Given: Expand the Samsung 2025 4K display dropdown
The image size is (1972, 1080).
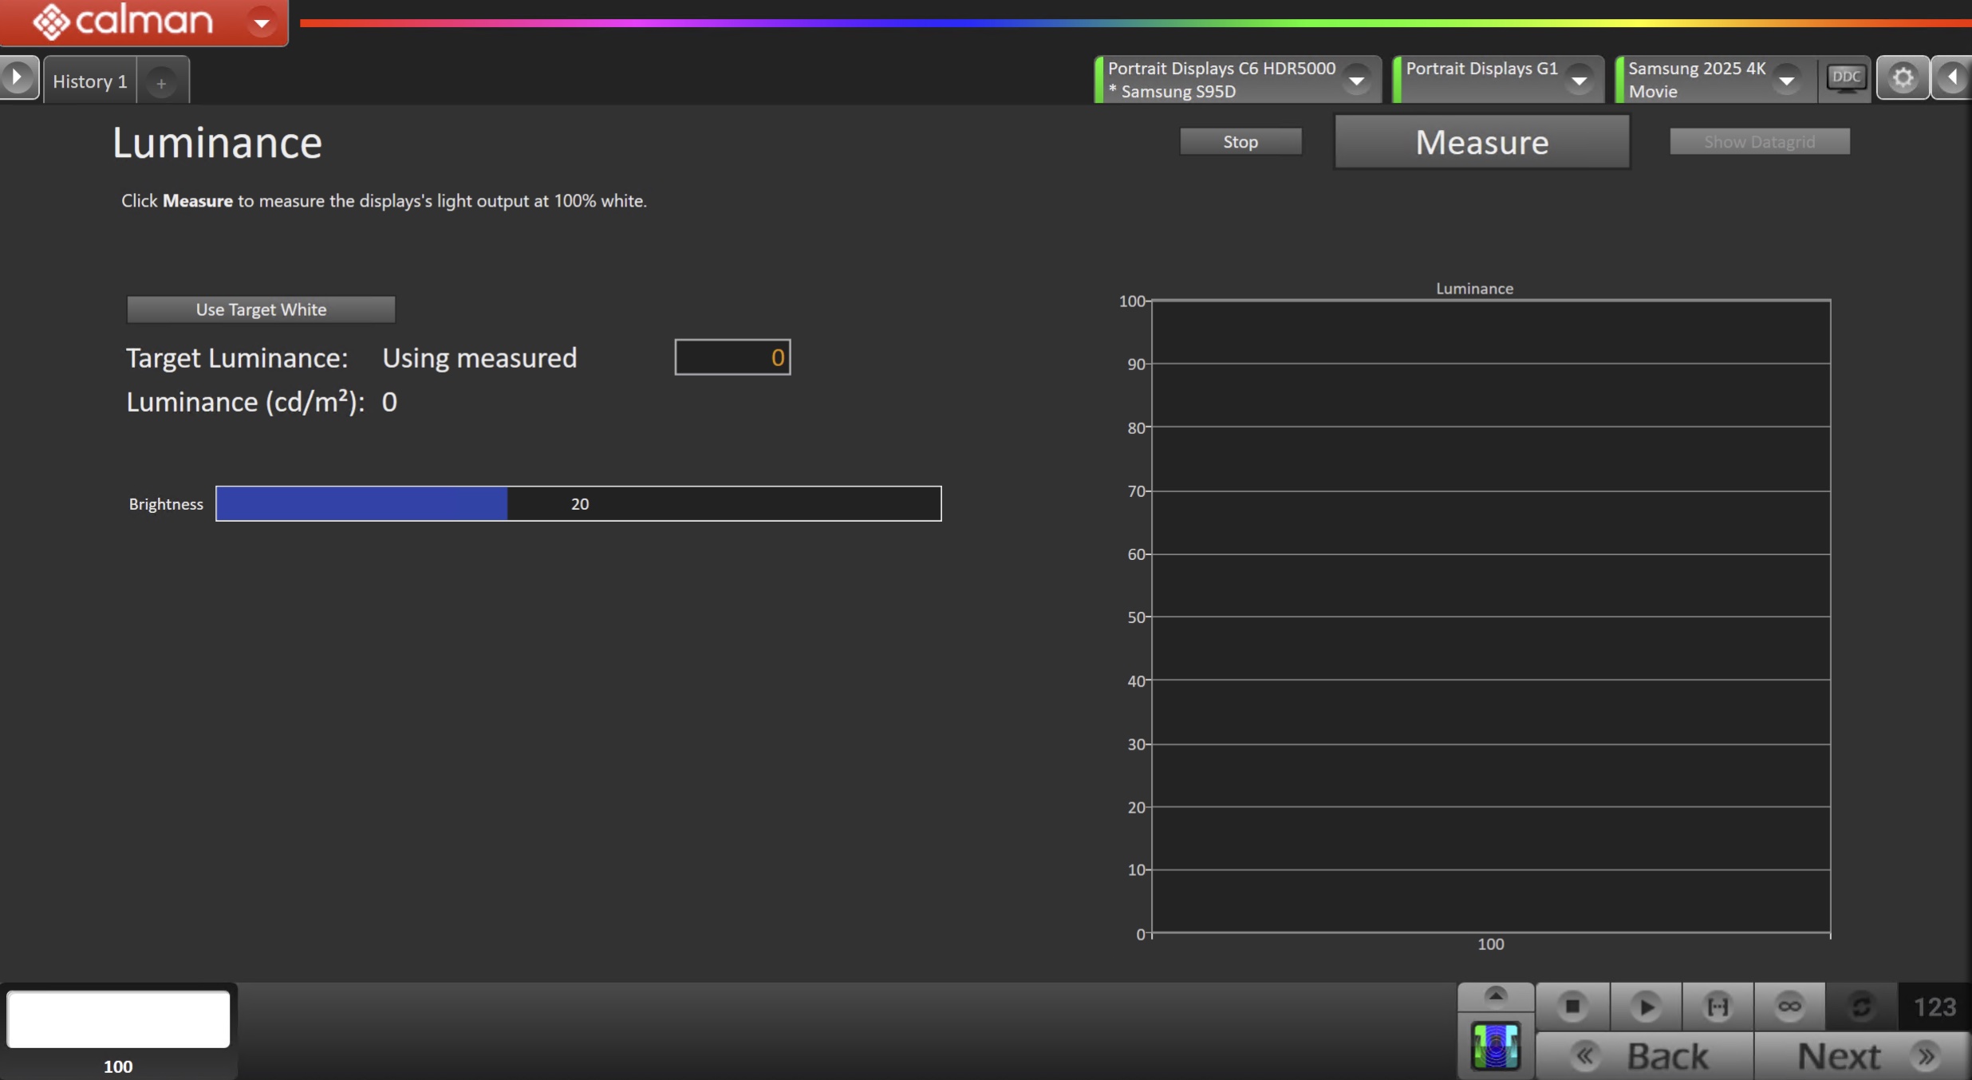Looking at the screenshot, I should click(1787, 81).
